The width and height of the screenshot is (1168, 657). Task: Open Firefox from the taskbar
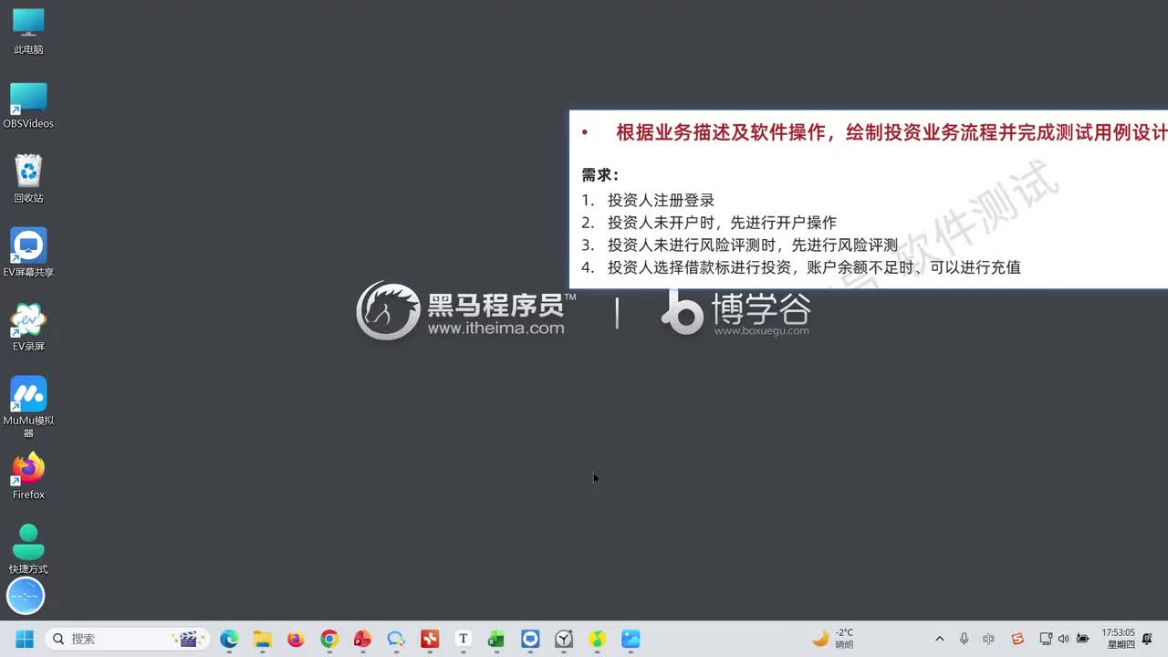pyautogui.click(x=296, y=639)
